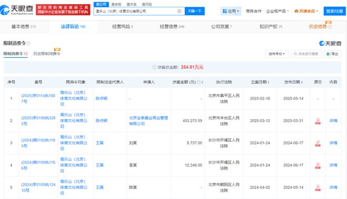Open case (2024)湘0105执1186号
This screenshot has width=347, height=199.
38,165
